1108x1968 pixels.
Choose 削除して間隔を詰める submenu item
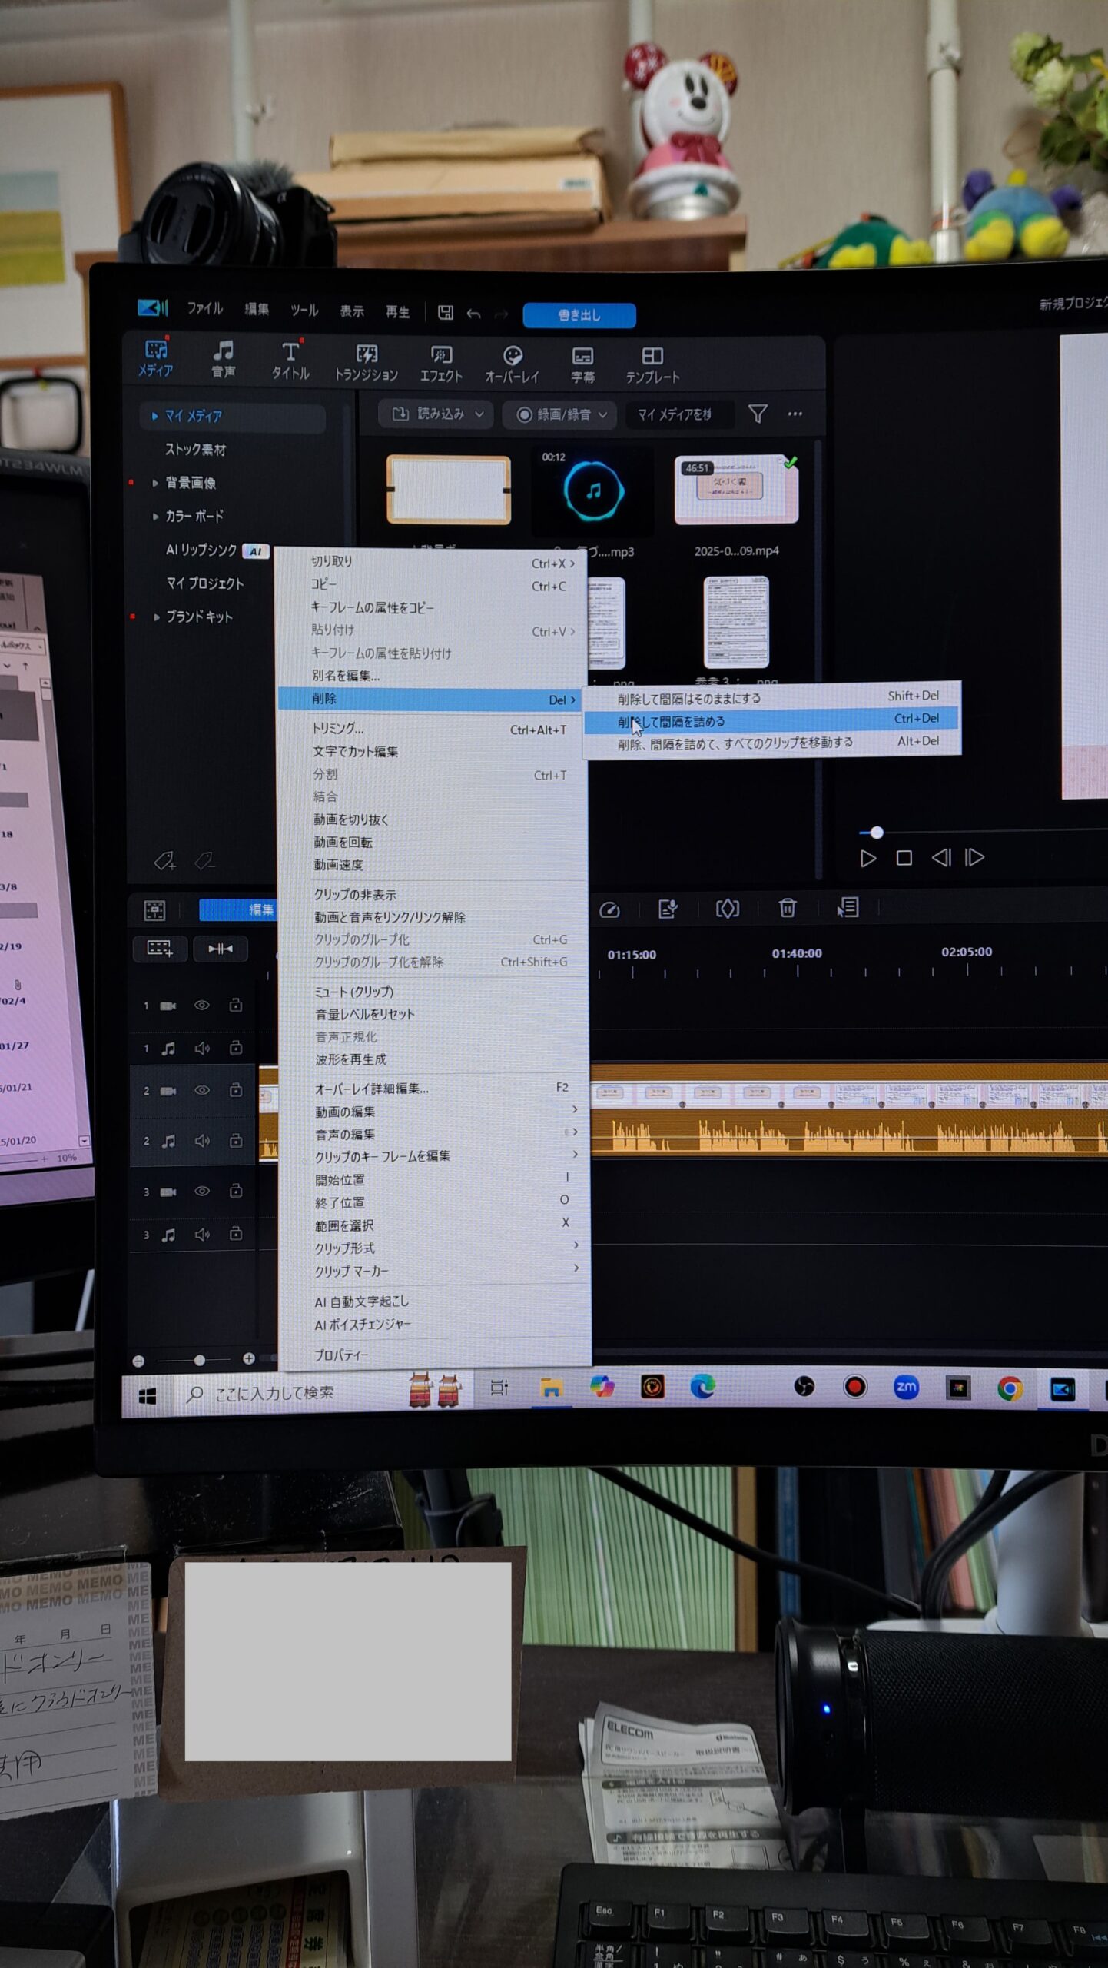tap(772, 720)
